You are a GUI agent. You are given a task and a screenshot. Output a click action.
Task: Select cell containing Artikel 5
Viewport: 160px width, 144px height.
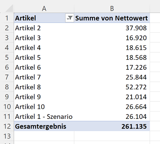(44, 58)
